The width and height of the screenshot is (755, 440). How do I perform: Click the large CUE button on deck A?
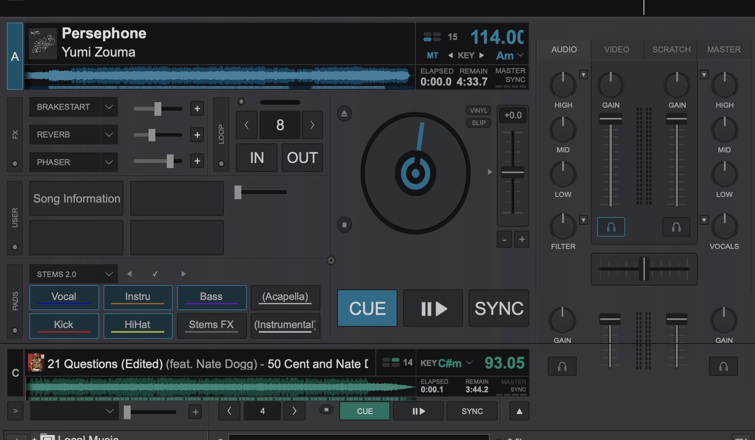point(367,308)
